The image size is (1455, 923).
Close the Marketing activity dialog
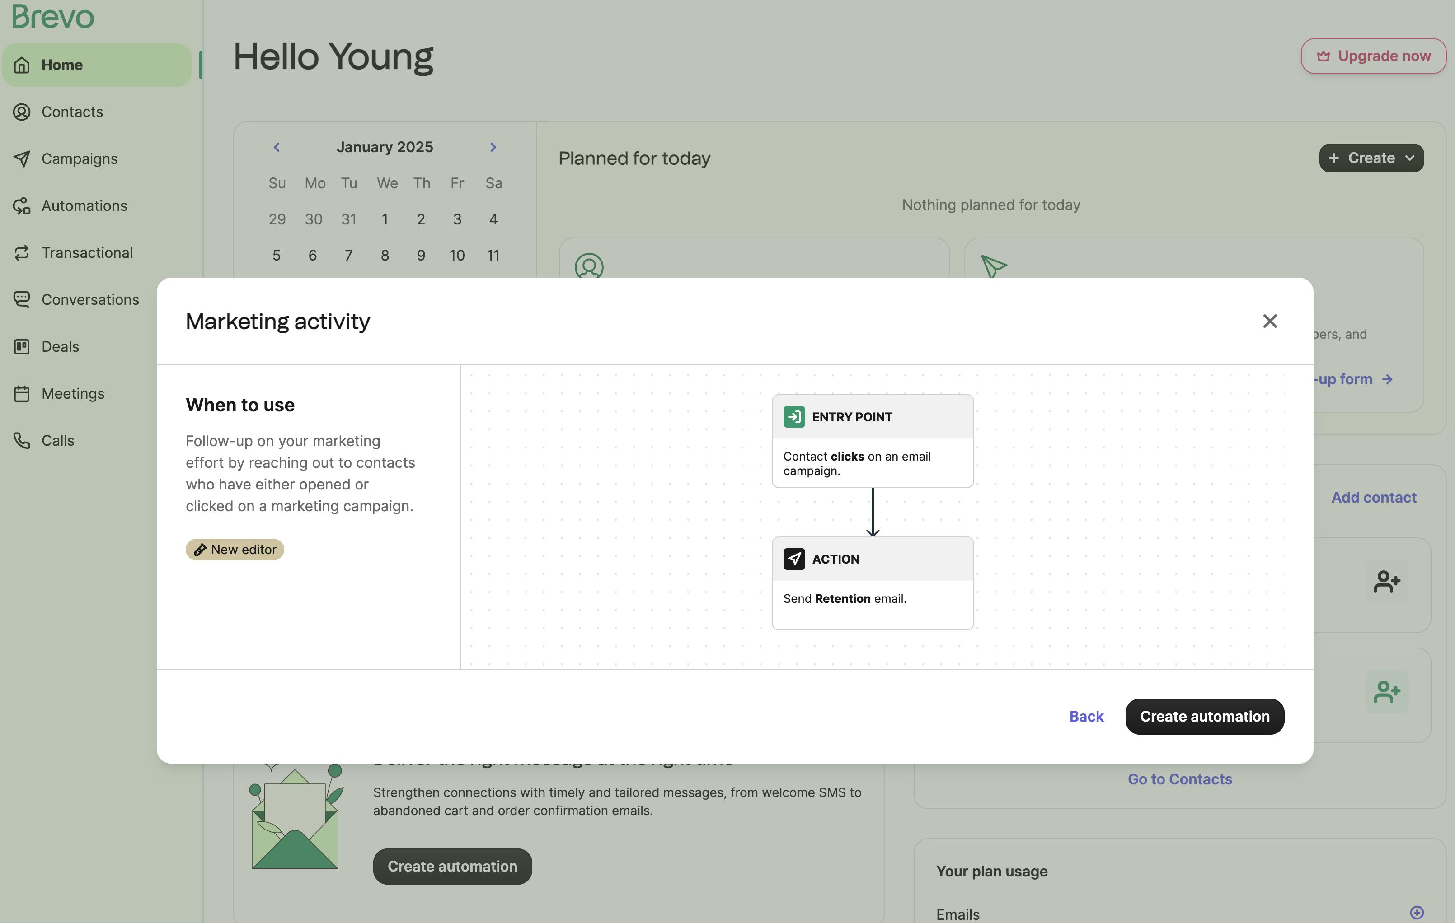point(1269,321)
